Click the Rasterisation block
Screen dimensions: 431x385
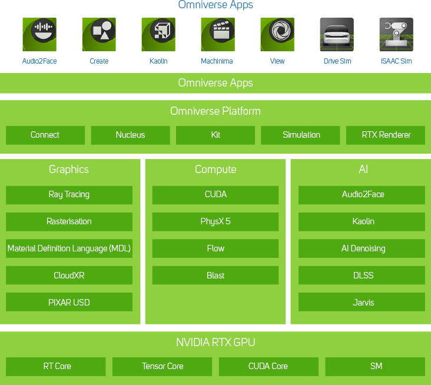tap(69, 221)
